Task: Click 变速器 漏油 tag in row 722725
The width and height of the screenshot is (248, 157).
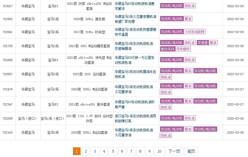Action: 207,43
